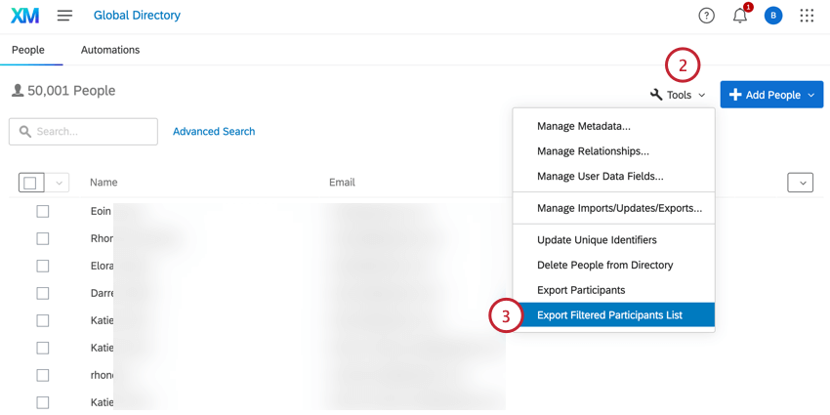Expand the column options dropdown on right
The width and height of the screenshot is (830, 415).
coord(800,183)
